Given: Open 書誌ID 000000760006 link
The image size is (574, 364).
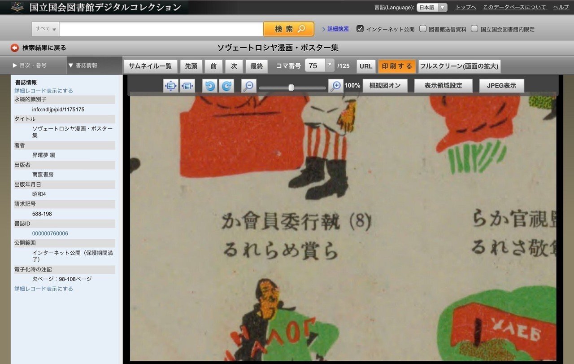Looking at the screenshot, I should (x=50, y=233).
